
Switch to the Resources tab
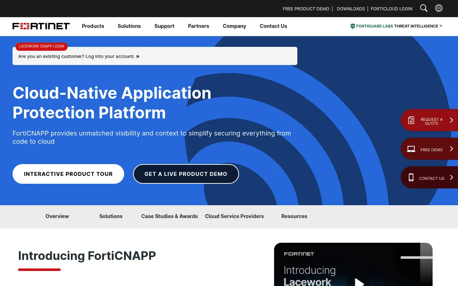[x=294, y=216]
